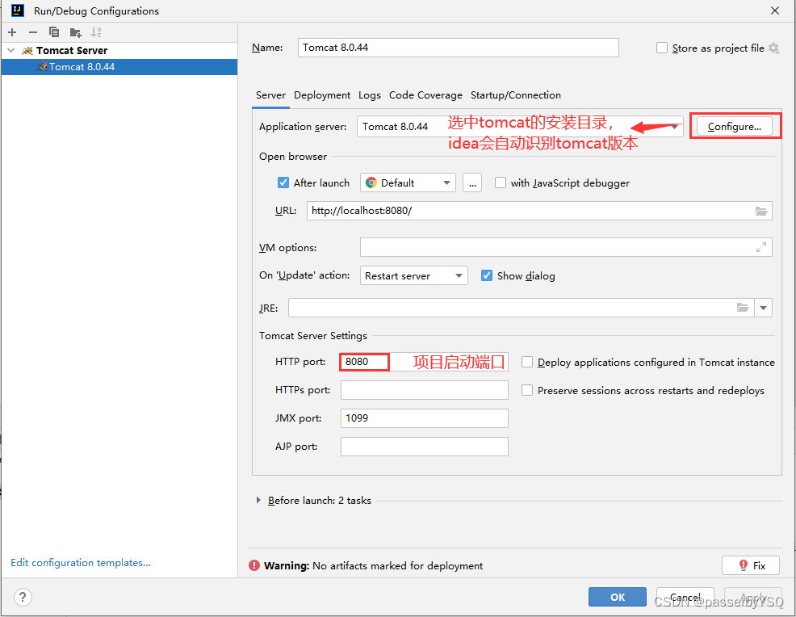Sort configurations alphabetically icon
This screenshot has height=617, width=796.
(96, 32)
